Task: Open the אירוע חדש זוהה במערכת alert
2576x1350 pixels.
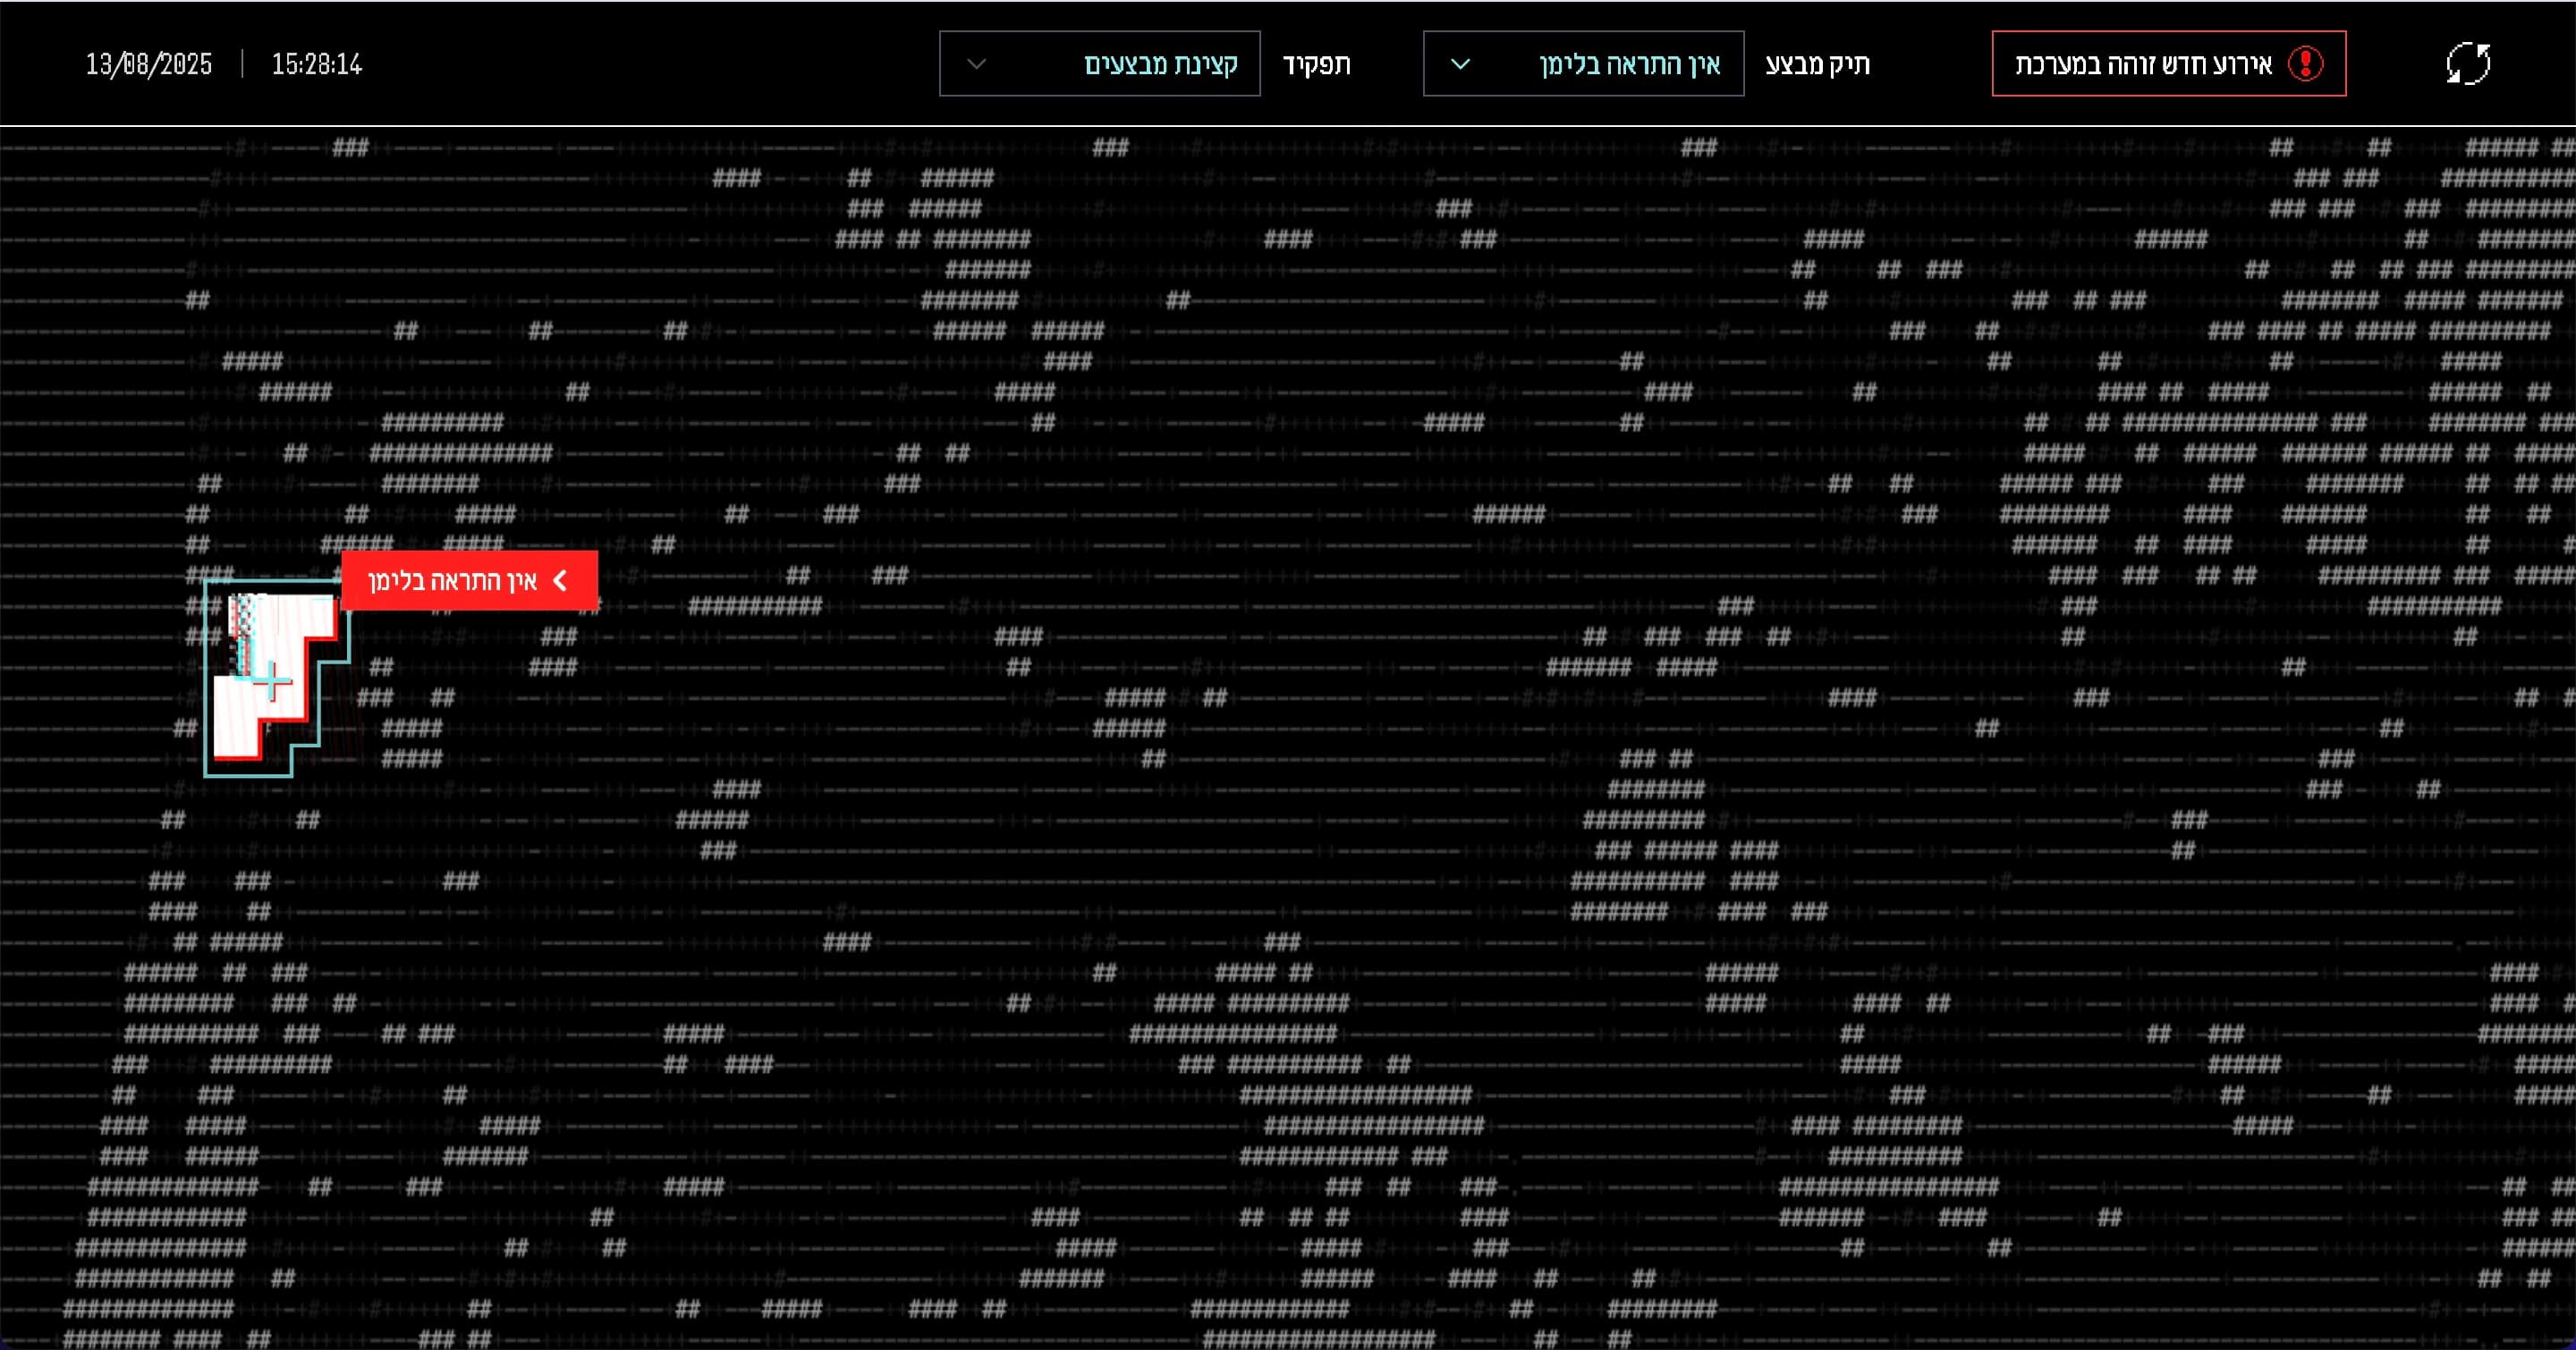Action: click(x=2168, y=64)
